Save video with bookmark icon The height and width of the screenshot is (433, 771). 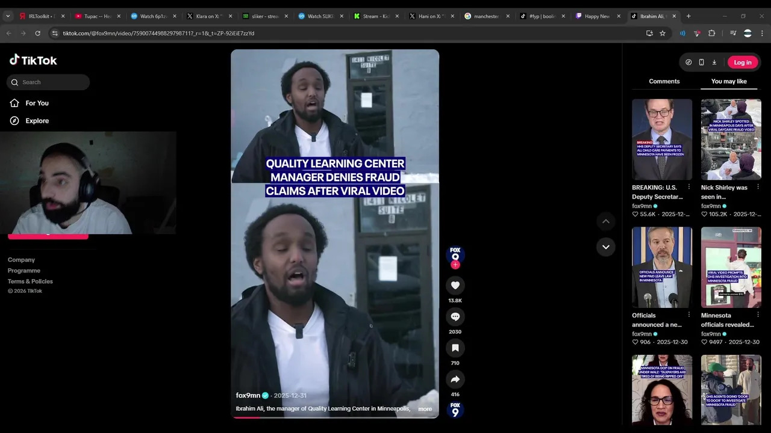(x=455, y=348)
